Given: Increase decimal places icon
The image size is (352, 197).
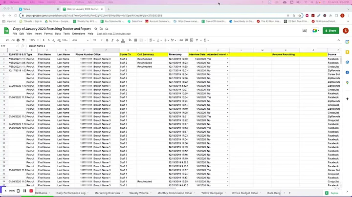Looking at the screenshot, I should [x=59, y=40].
